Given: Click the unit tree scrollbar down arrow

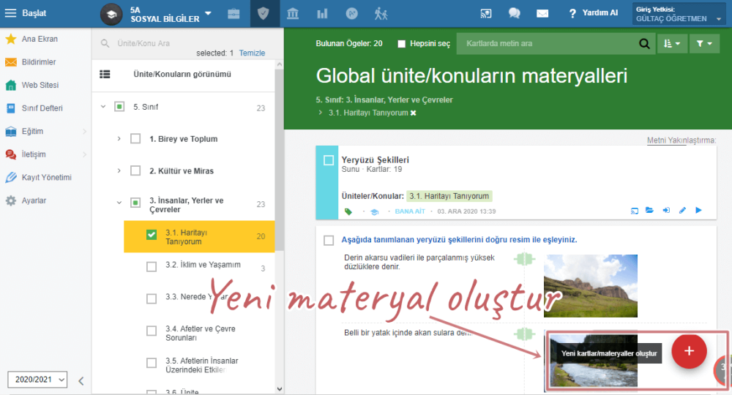Looking at the screenshot, I should point(279,389).
